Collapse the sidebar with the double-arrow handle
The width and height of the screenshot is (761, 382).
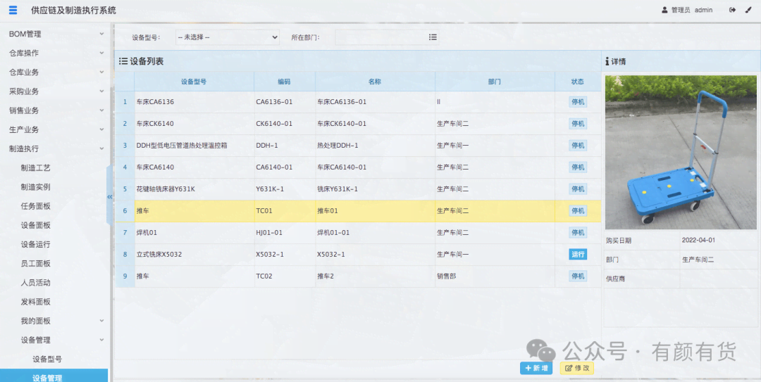(109, 197)
